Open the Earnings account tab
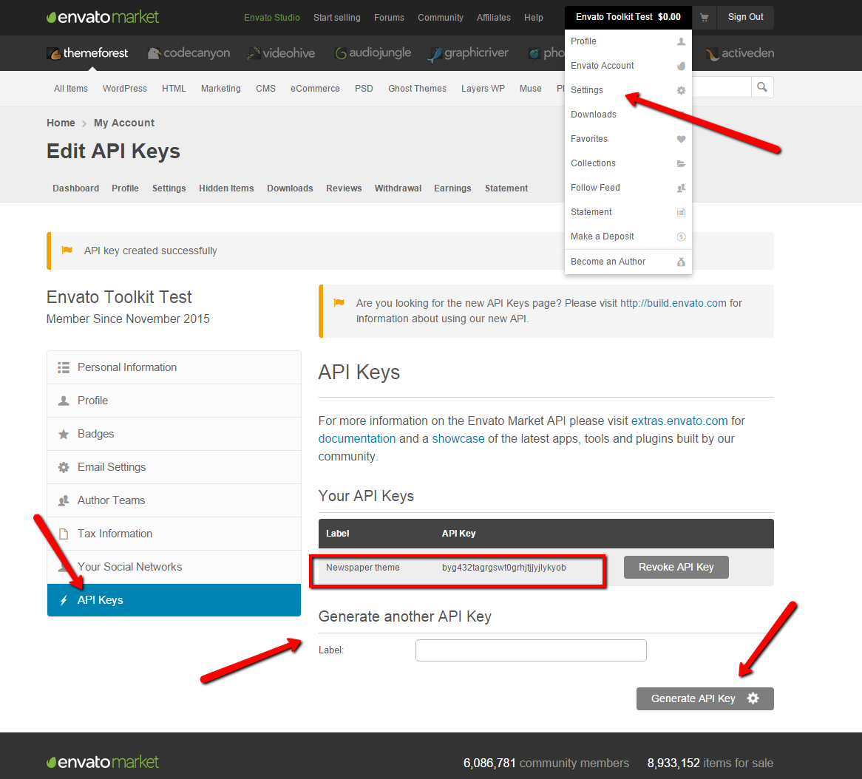The image size is (862, 779). tap(452, 188)
